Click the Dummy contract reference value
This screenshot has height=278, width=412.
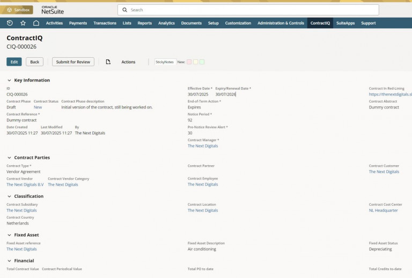click(x=21, y=120)
